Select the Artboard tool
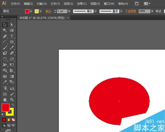This screenshot has width=165, height=132. tap(5, 94)
